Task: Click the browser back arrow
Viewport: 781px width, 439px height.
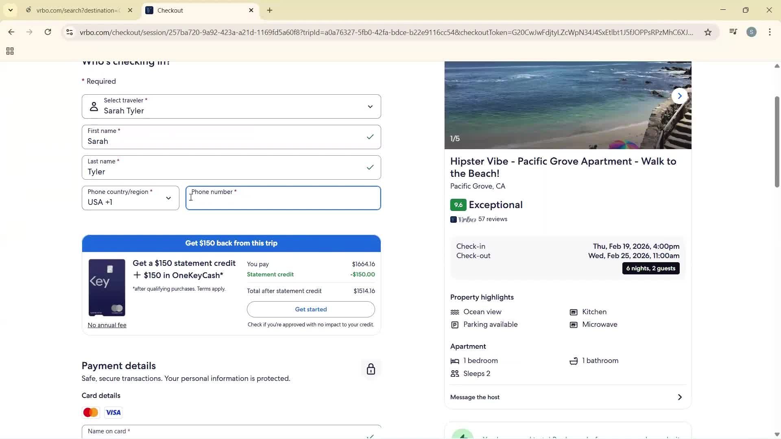Action: coord(11,32)
